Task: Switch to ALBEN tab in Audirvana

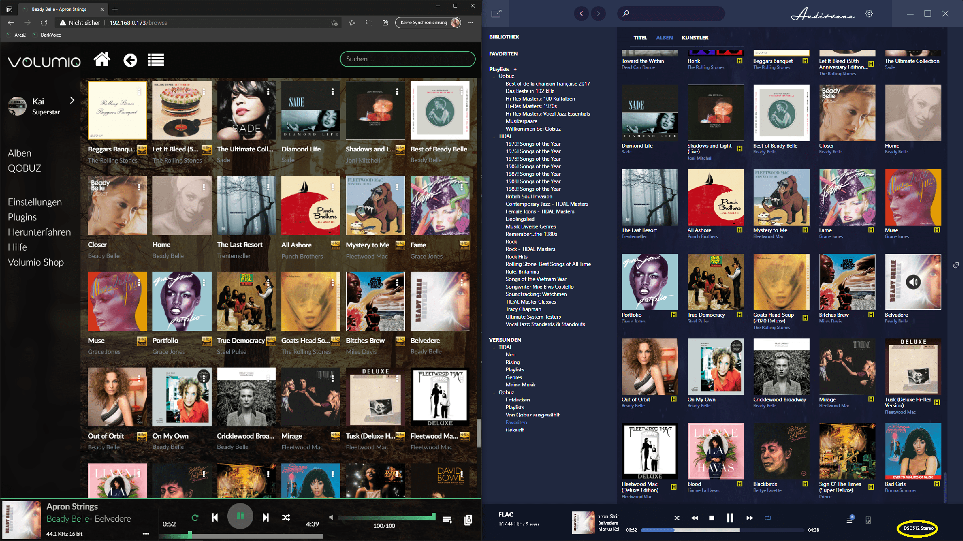Action: (664, 38)
